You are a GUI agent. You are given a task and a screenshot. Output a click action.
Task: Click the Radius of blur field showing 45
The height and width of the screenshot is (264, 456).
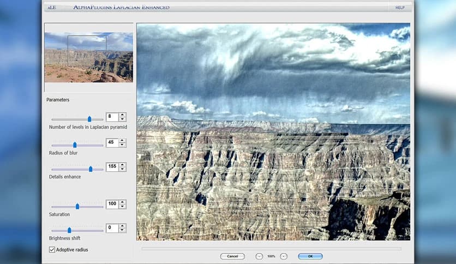pyautogui.click(x=112, y=142)
